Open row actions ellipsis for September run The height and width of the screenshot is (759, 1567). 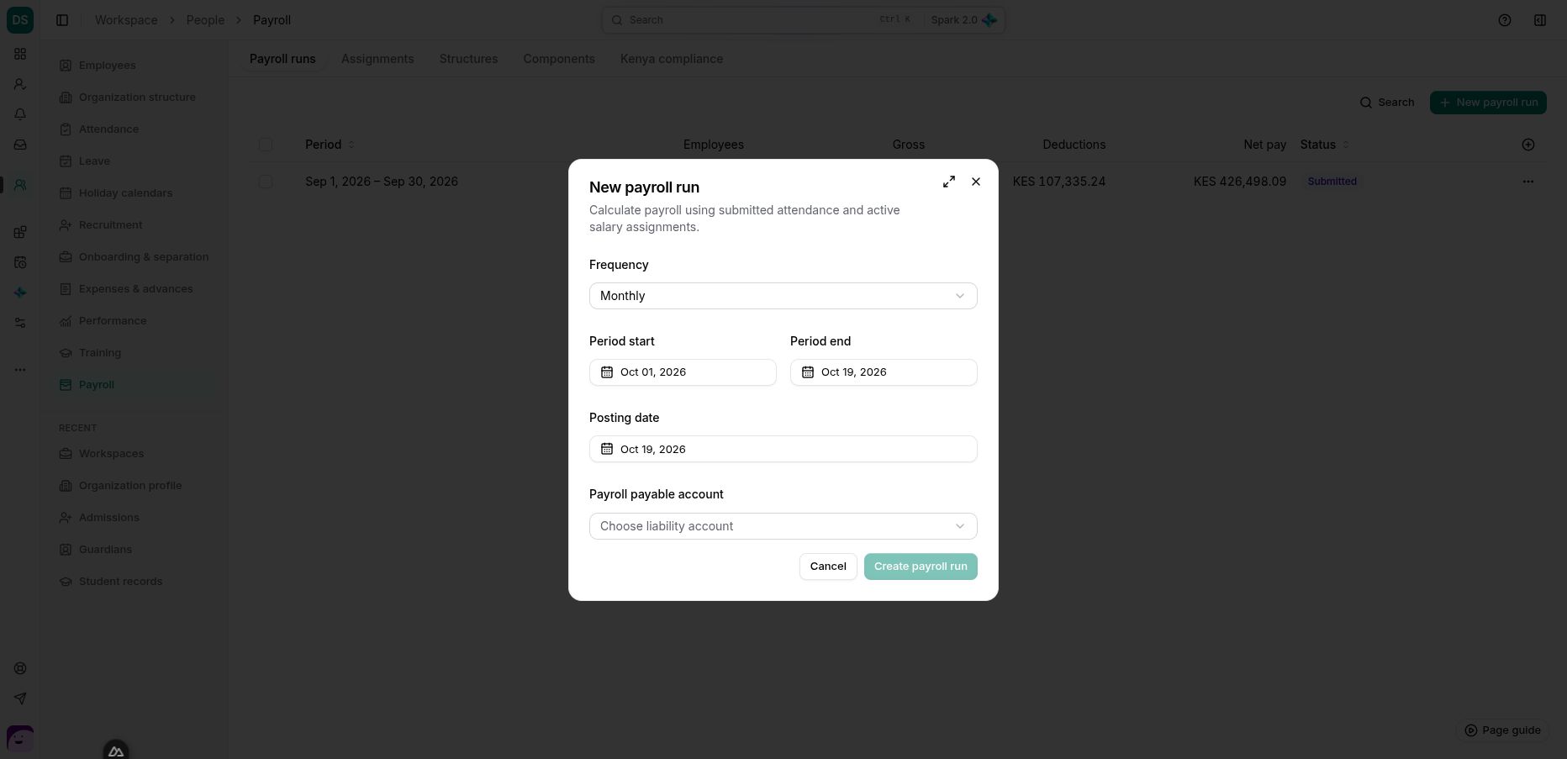click(x=1528, y=182)
